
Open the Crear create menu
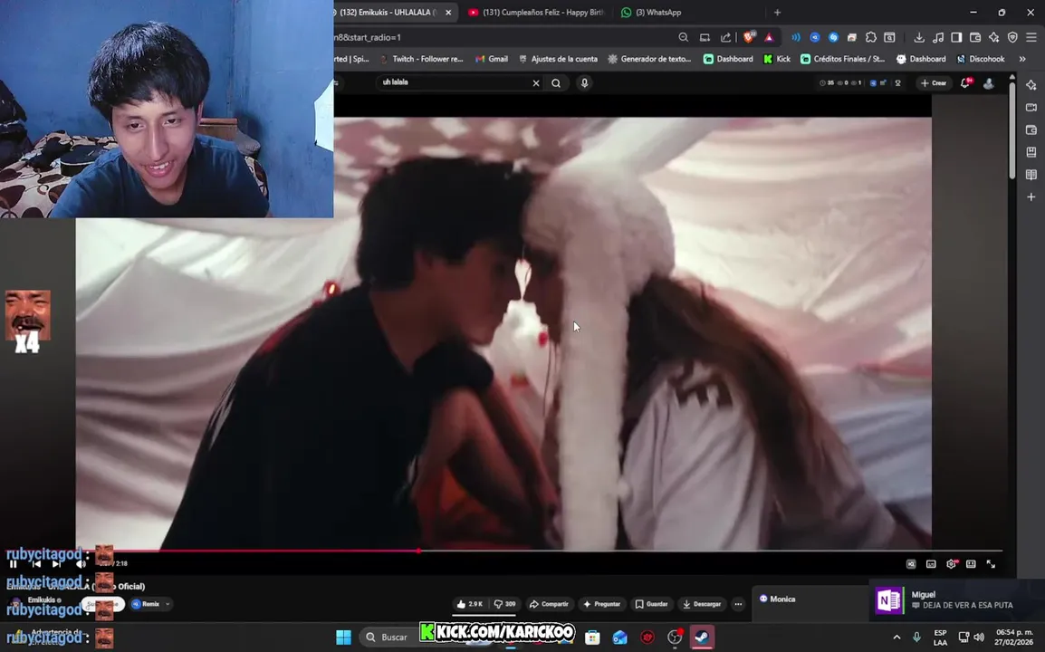coord(934,83)
